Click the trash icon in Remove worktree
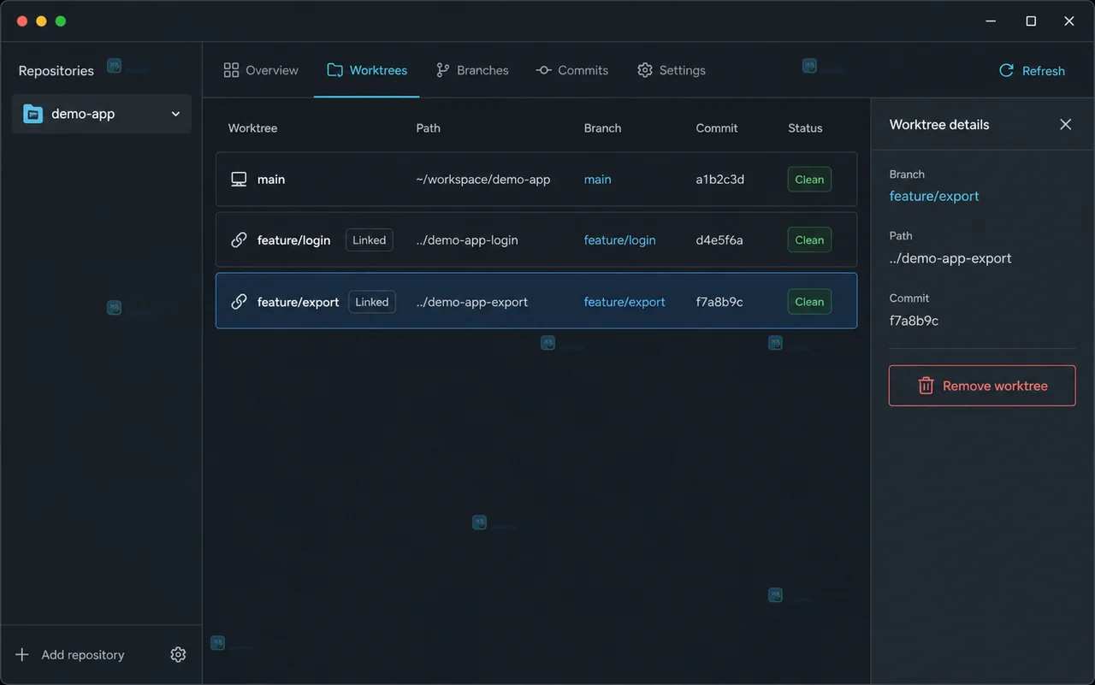The width and height of the screenshot is (1095, 685). pyautogui.click(x=926, y=386)
